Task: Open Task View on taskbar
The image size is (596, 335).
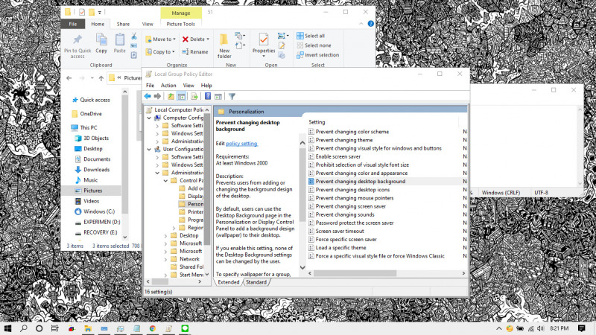Action: coord(55,328)
